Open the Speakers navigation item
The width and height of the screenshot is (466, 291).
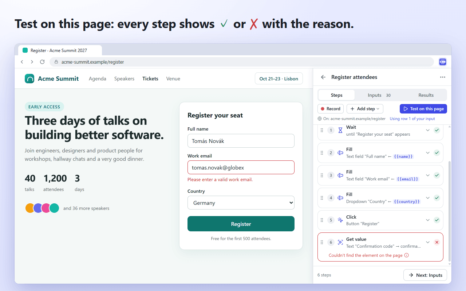point(124,79)
